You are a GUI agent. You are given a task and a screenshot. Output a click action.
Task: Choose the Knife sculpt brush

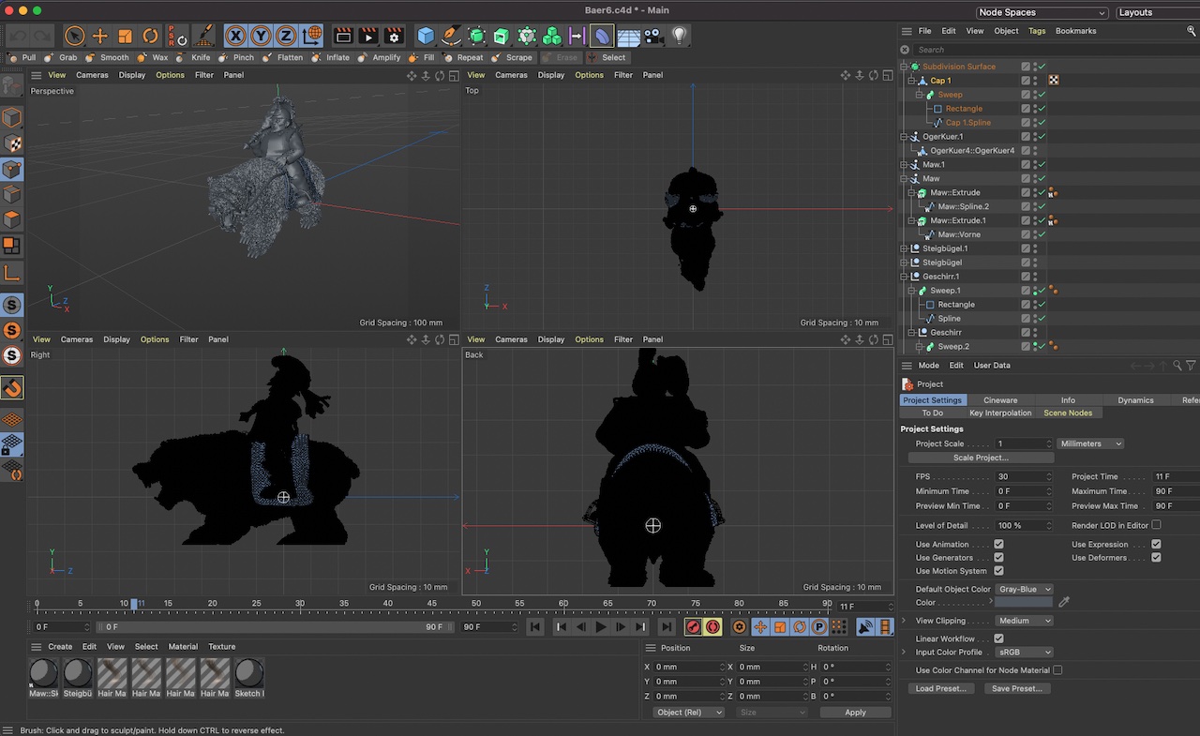point(193,57)
